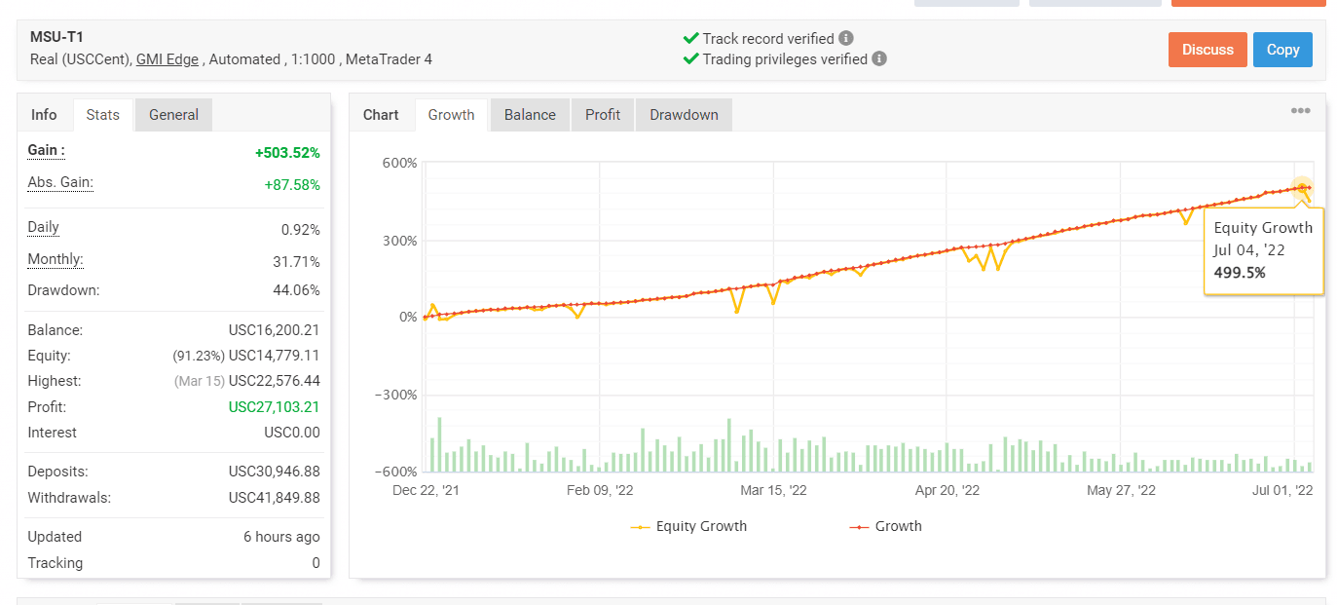Click the blue Copy button
This screenshot has width=1337, height=605.
[x=1282, y=50]
